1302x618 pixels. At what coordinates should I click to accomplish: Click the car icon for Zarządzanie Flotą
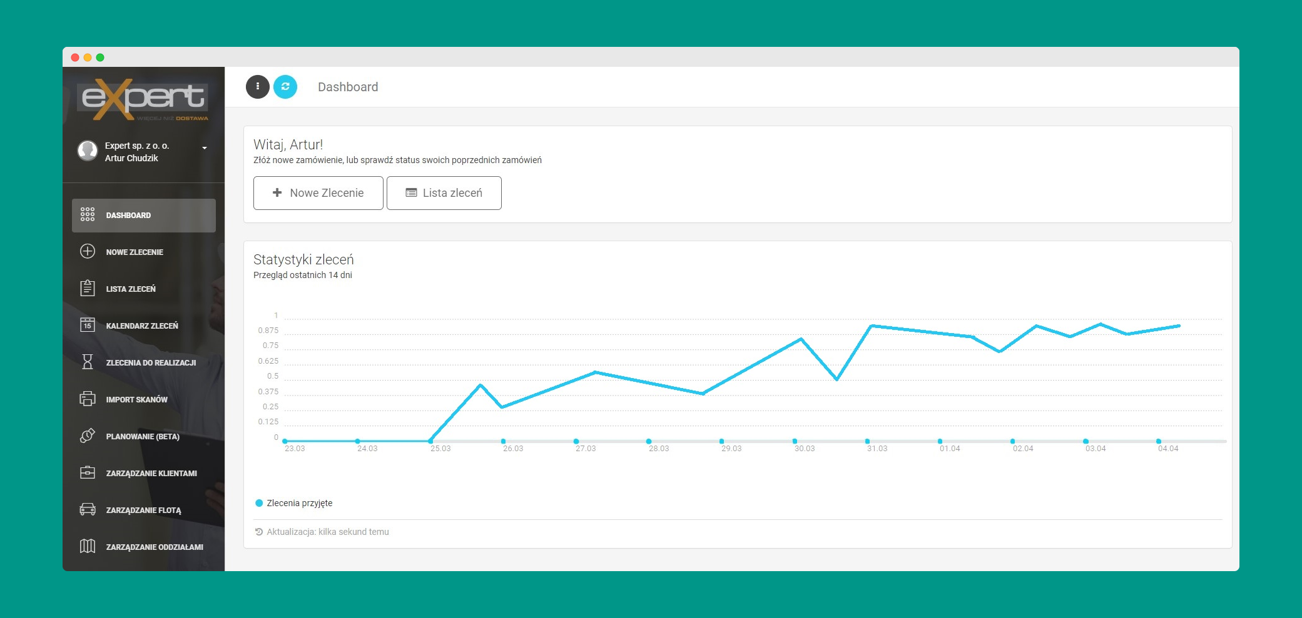[x=88, y=509]
